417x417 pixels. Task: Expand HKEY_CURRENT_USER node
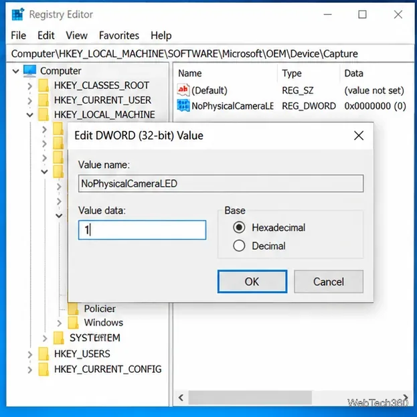click(29, 101)
